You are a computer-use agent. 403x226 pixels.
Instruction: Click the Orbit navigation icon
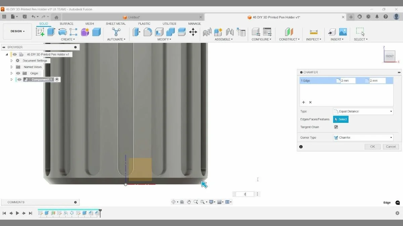173,202
